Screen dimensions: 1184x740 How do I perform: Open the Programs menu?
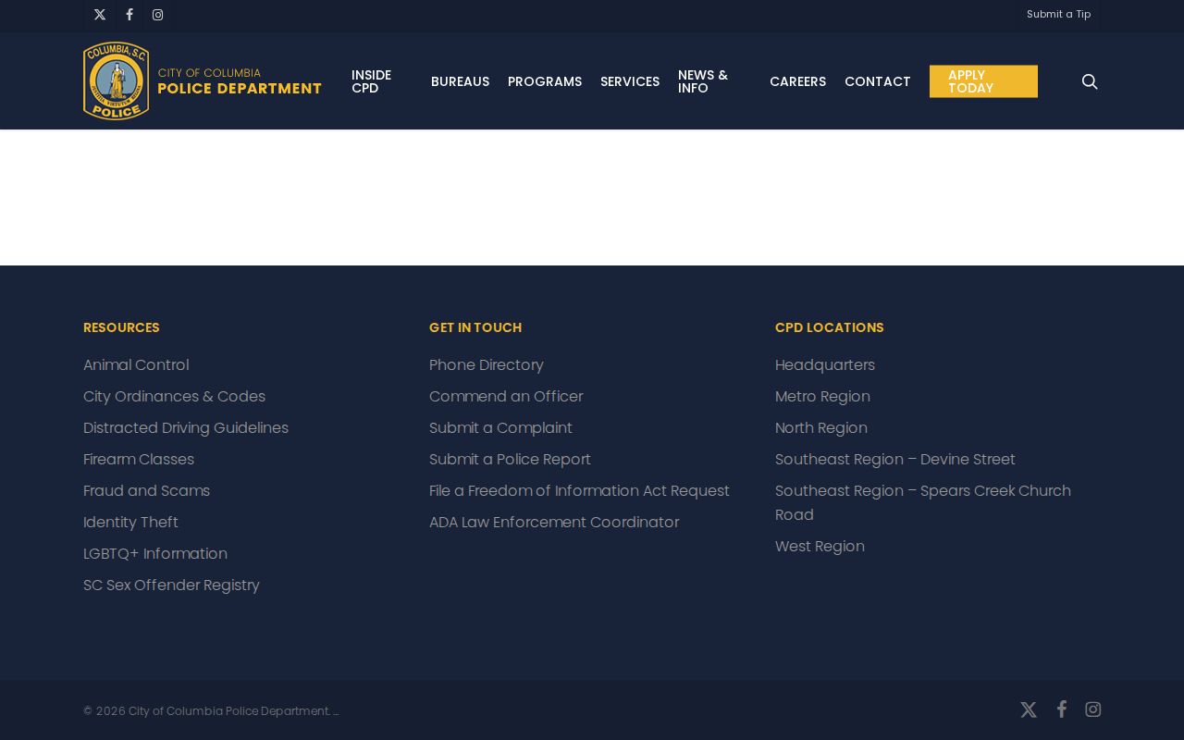[x=545, y=81]
